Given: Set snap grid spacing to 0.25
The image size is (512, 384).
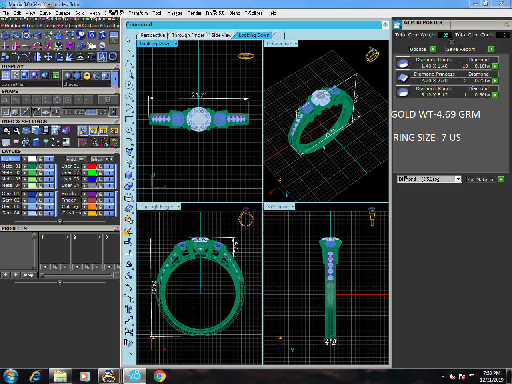Looking at the screenshot, I should tap(80, 112).
